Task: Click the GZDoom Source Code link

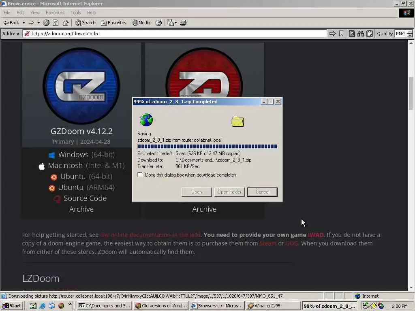Action: tap(81, 198)
